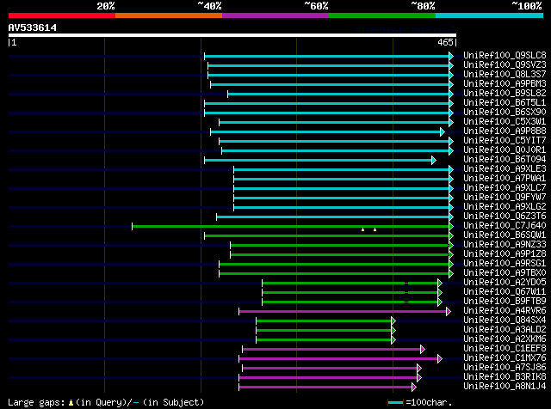Viewport: 551px width, 409px height.
Task: Select the UniRef100_B6T094 label
Action: pos(505,159)
